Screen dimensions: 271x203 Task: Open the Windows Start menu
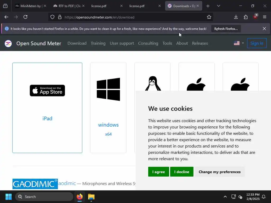pyautogui.click(x=8, y=197)
